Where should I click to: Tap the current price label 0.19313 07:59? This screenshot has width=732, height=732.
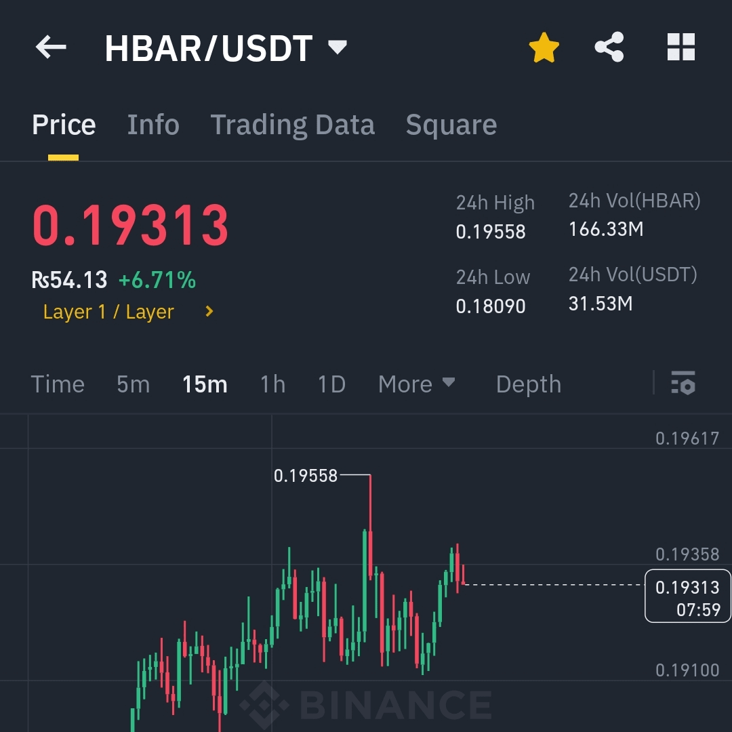688,596
